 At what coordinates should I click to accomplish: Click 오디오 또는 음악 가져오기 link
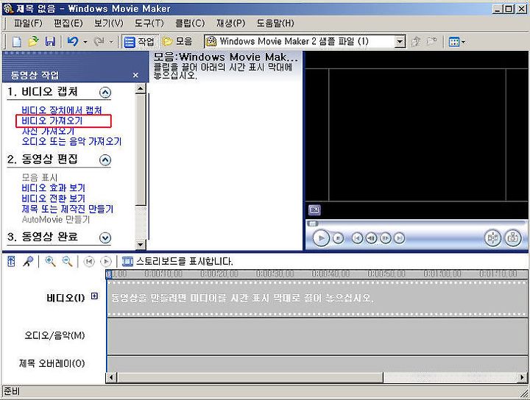[71, 141]
